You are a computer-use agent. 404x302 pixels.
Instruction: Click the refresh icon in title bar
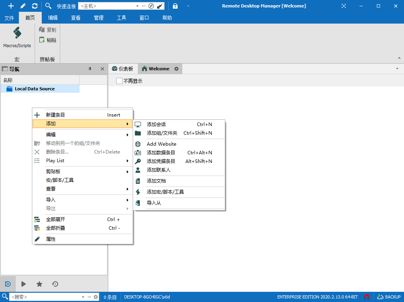pos(35,6)
